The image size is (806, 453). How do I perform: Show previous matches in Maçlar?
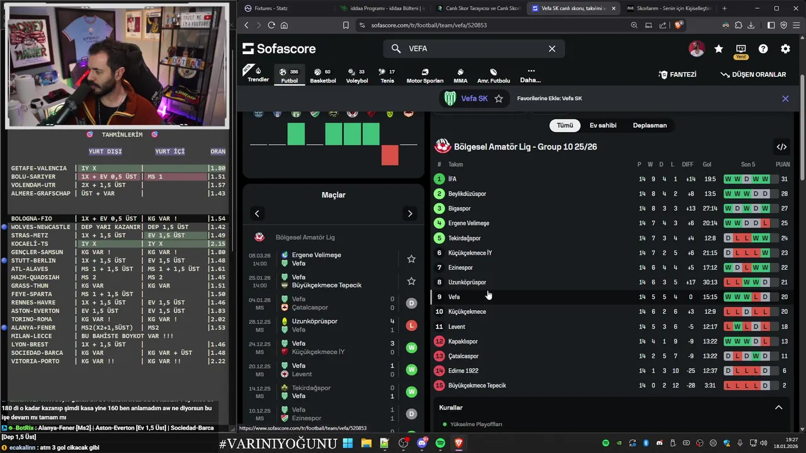[x=257, y=214]
